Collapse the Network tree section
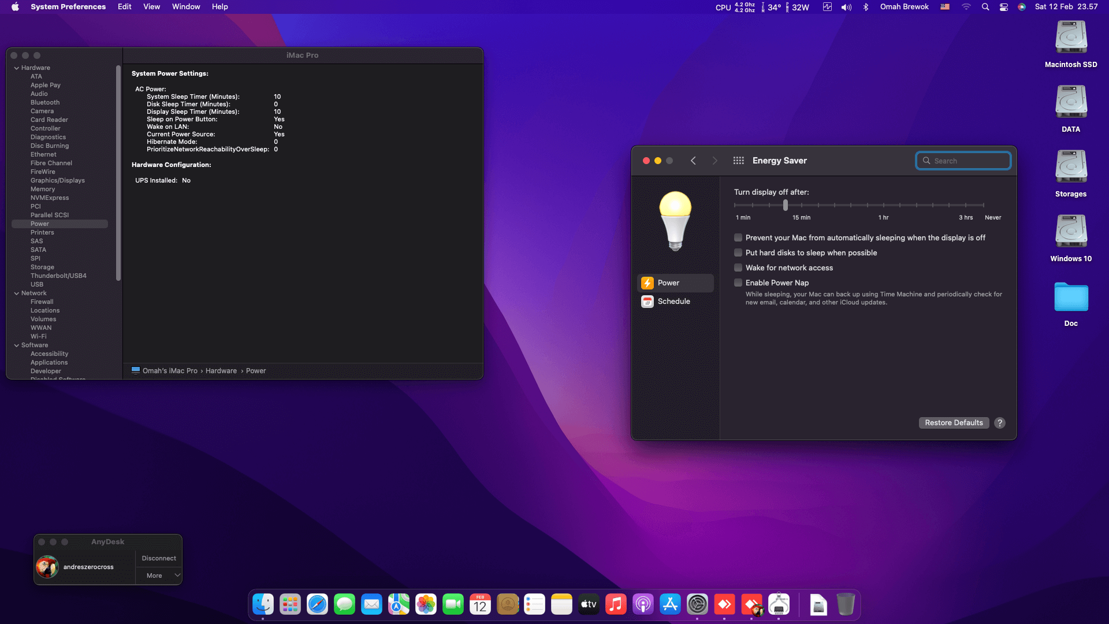Image resolution: width=1109 pixels, height=624 pixels. tap(17, 293)
